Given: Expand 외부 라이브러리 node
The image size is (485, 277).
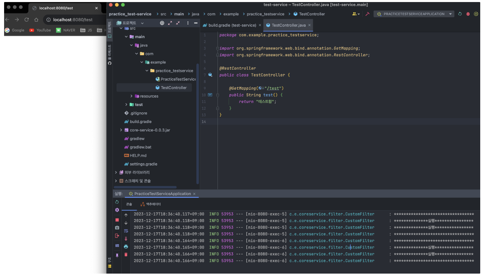Looking at the screenshot, I should (116, 173).
